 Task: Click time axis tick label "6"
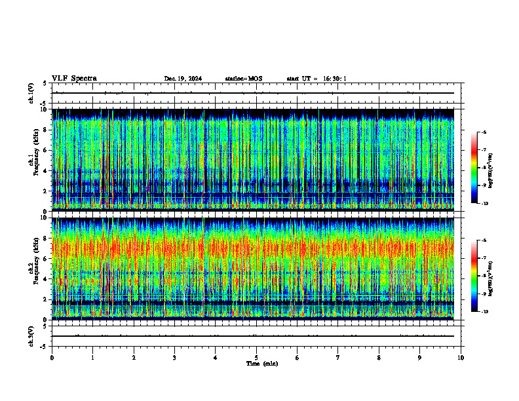point(298,358)
